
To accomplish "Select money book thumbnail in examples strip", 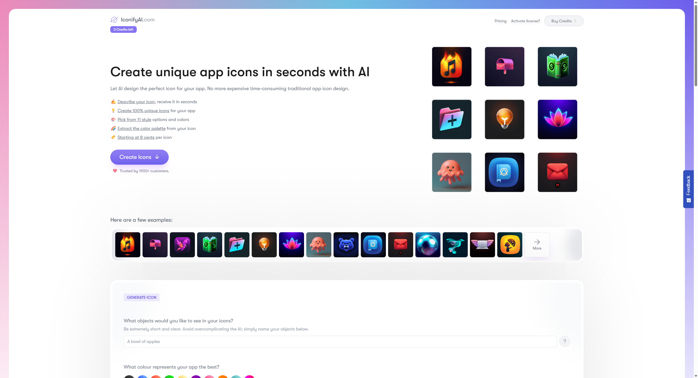I will click(x=210, y=245).
